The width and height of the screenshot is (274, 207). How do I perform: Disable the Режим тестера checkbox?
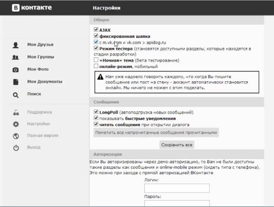[x=96, y=48]
